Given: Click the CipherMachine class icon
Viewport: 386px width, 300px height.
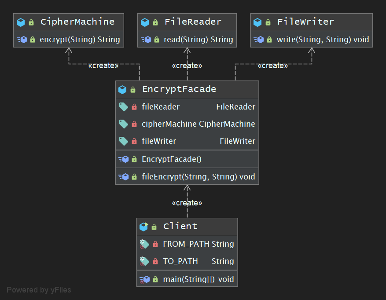Looking at the screenshot, I should (x=20, y=22).
